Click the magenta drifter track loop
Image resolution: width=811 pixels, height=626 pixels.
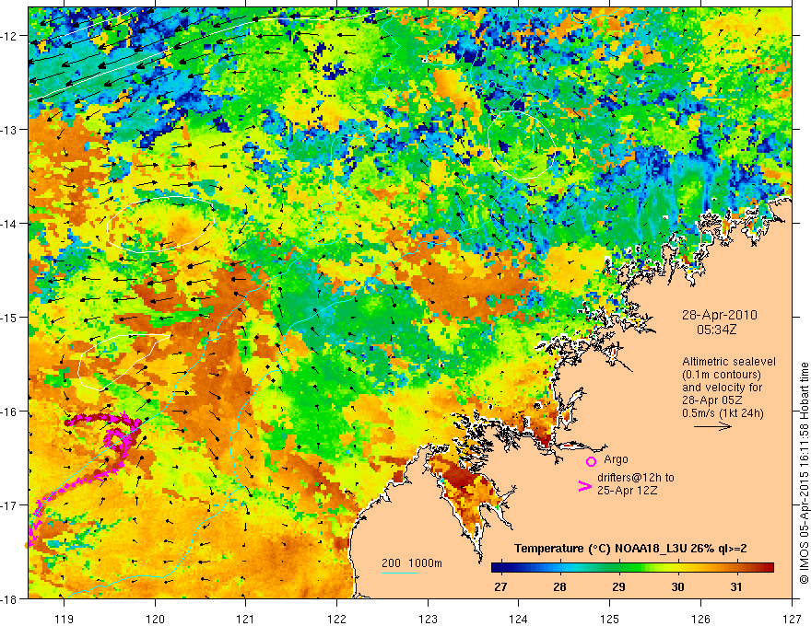point(120,441)
